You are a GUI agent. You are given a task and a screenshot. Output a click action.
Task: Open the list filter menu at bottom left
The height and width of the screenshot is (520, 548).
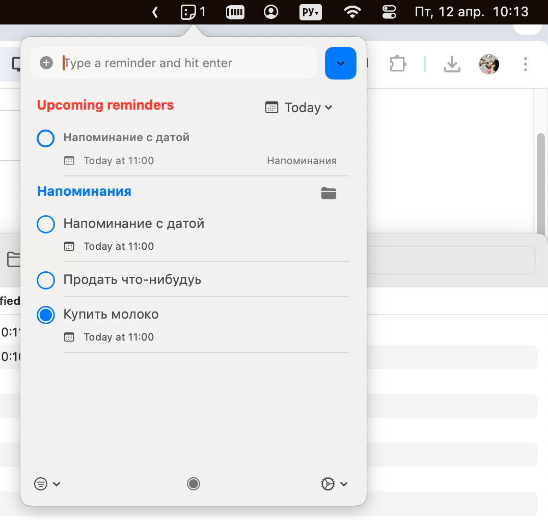pos(47,484)
